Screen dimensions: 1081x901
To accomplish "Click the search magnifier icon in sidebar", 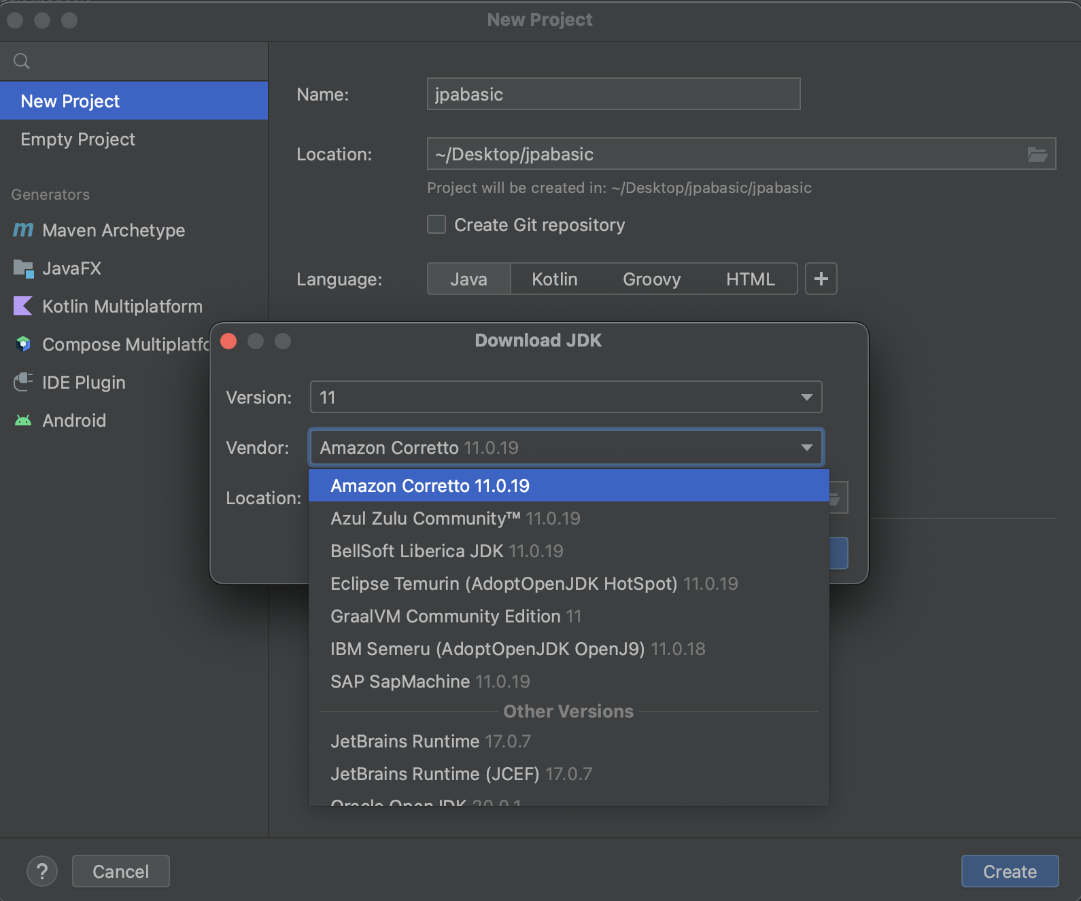I will click(22, 61).
